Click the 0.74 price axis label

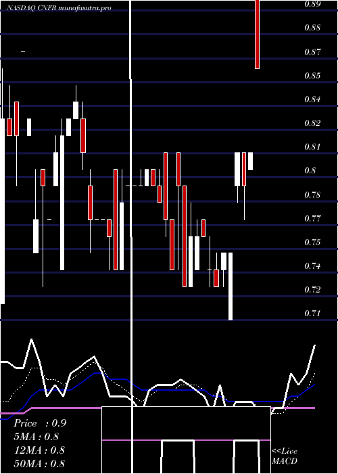312,266
